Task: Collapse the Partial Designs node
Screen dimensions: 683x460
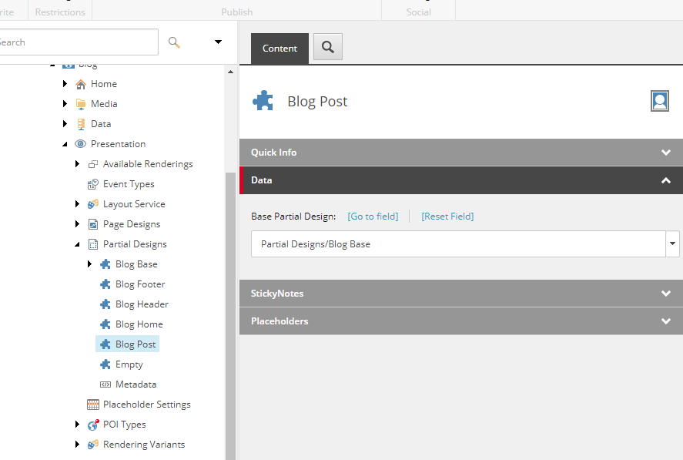Action: (77, 244)
